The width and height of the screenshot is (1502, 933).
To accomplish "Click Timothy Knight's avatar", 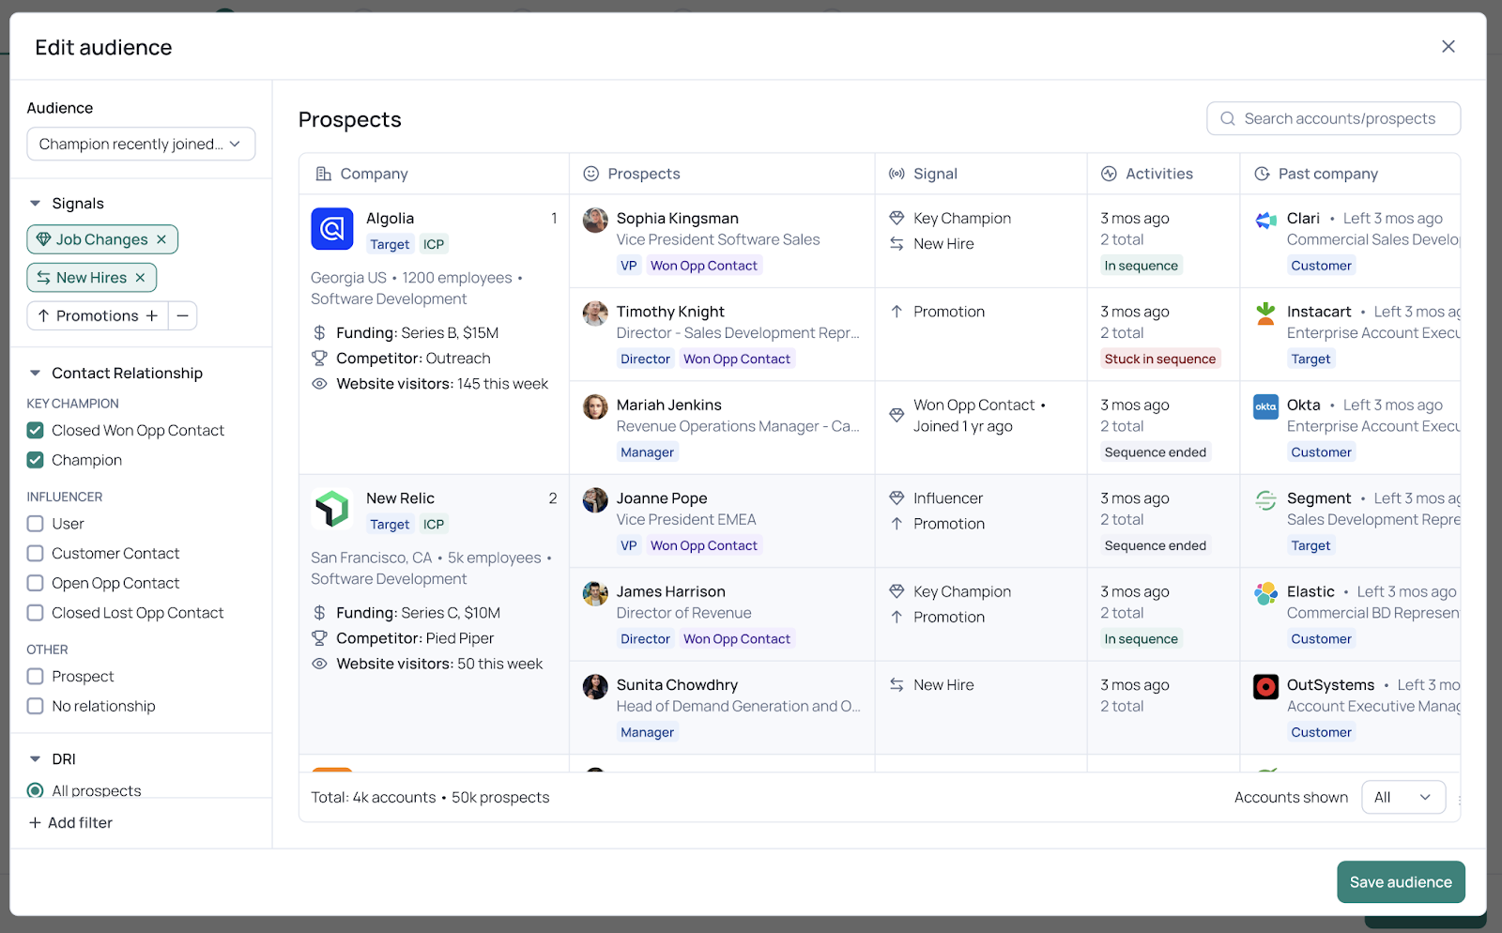I will [x=595, y=314].
